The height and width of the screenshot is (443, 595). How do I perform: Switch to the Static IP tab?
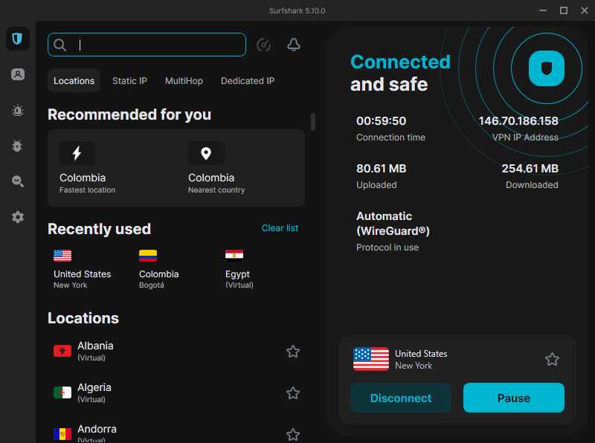pyautogui.click(x=129, y=80)
